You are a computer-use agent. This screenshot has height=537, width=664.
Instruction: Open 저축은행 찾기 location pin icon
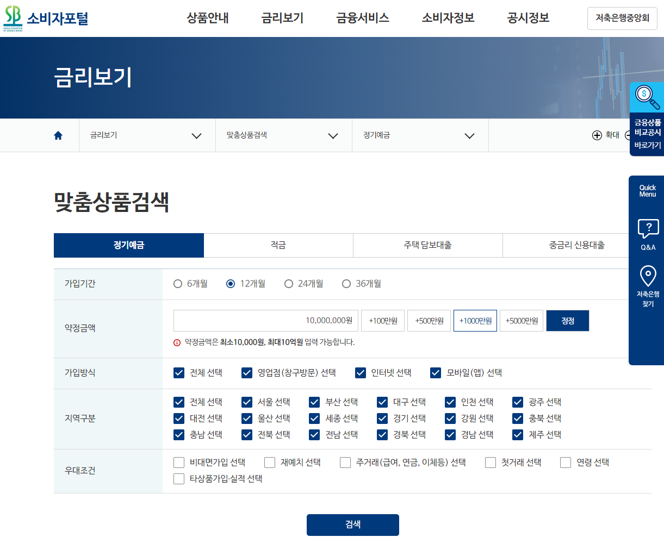tap(648, 276)
